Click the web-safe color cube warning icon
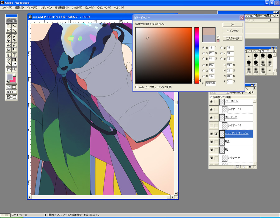Image resolution: width=280 pixels, height=218 pixels. [218, 37]
